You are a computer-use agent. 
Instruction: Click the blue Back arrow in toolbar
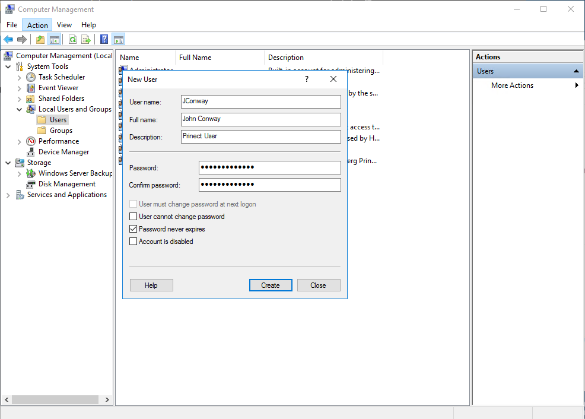pos(8,40)
